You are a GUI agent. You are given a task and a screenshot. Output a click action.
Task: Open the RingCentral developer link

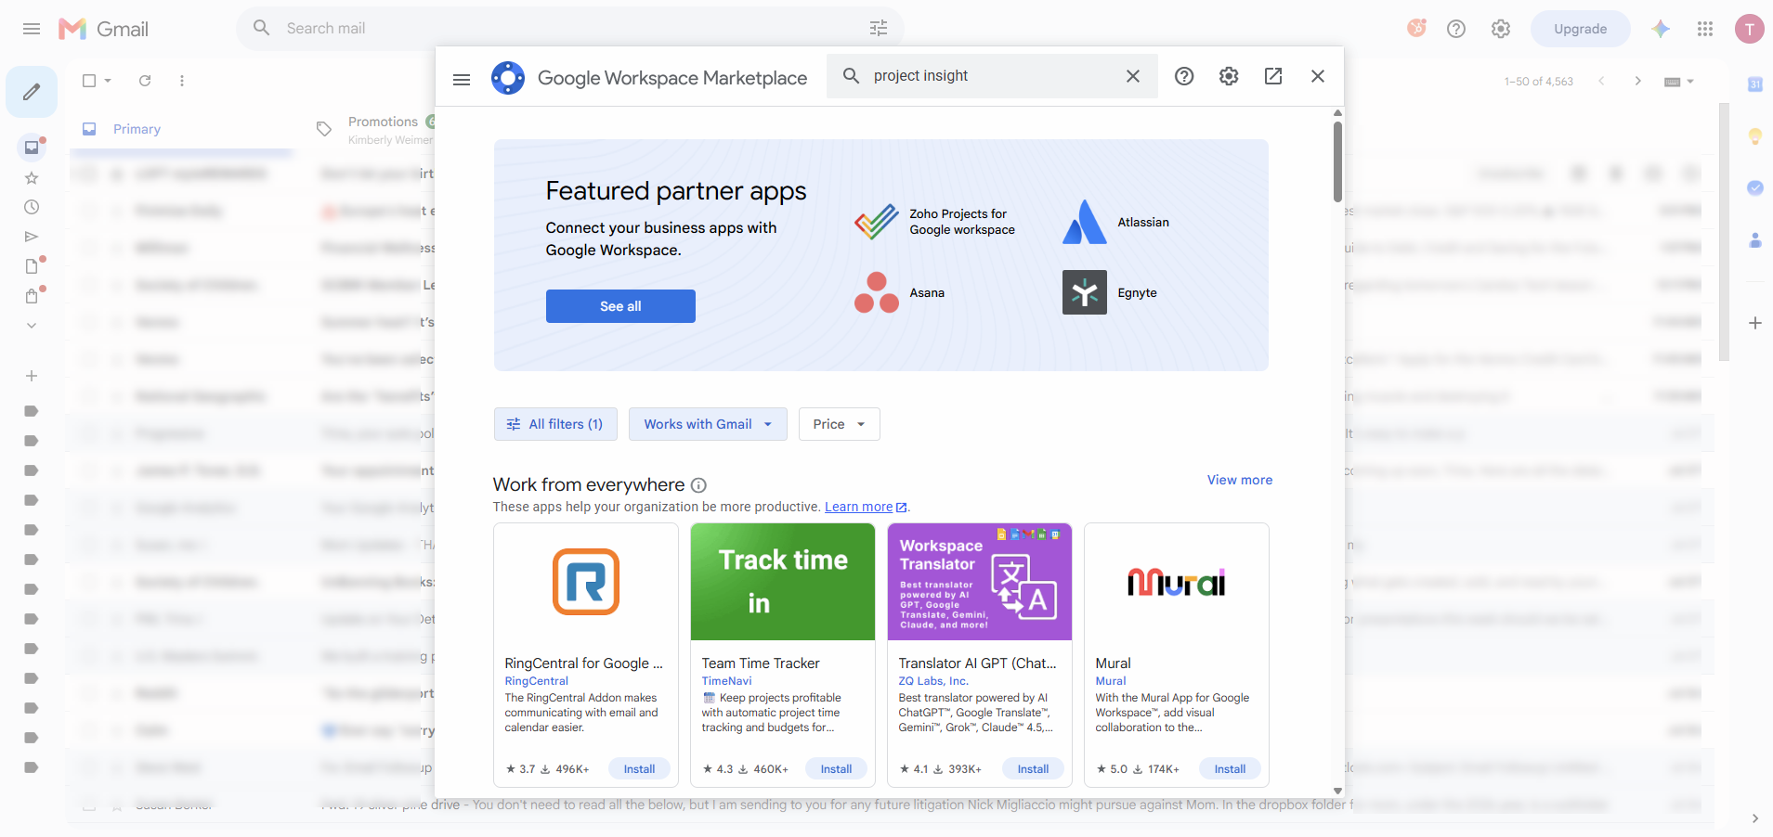pyautogui.click(x=536, y=681)
